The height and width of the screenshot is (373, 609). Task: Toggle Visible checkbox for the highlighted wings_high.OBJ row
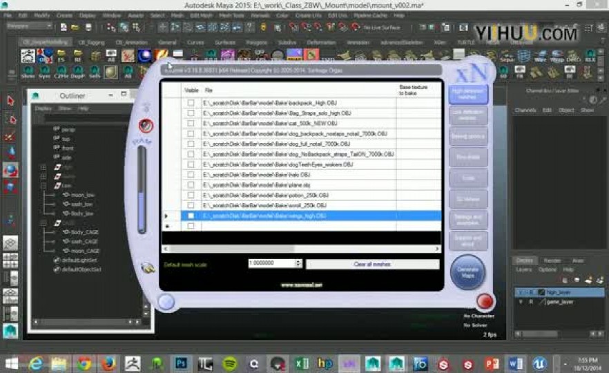(191, 216)
